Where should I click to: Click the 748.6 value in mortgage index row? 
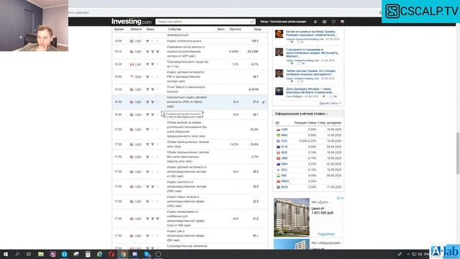pos(254,41)
